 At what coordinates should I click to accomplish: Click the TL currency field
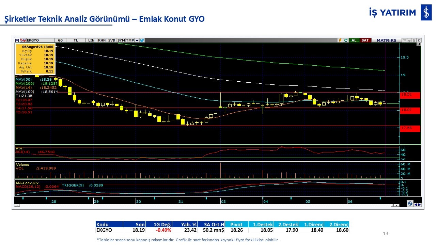click(76, 40)
